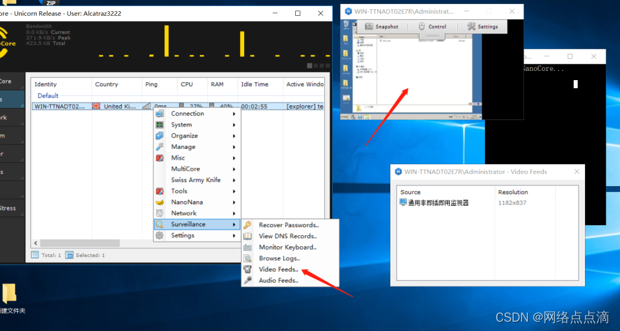Image resolution: width=620 pixels, height=331 pixels.
Task: Select the MultiCore menu entry
Action: point(197,169)
